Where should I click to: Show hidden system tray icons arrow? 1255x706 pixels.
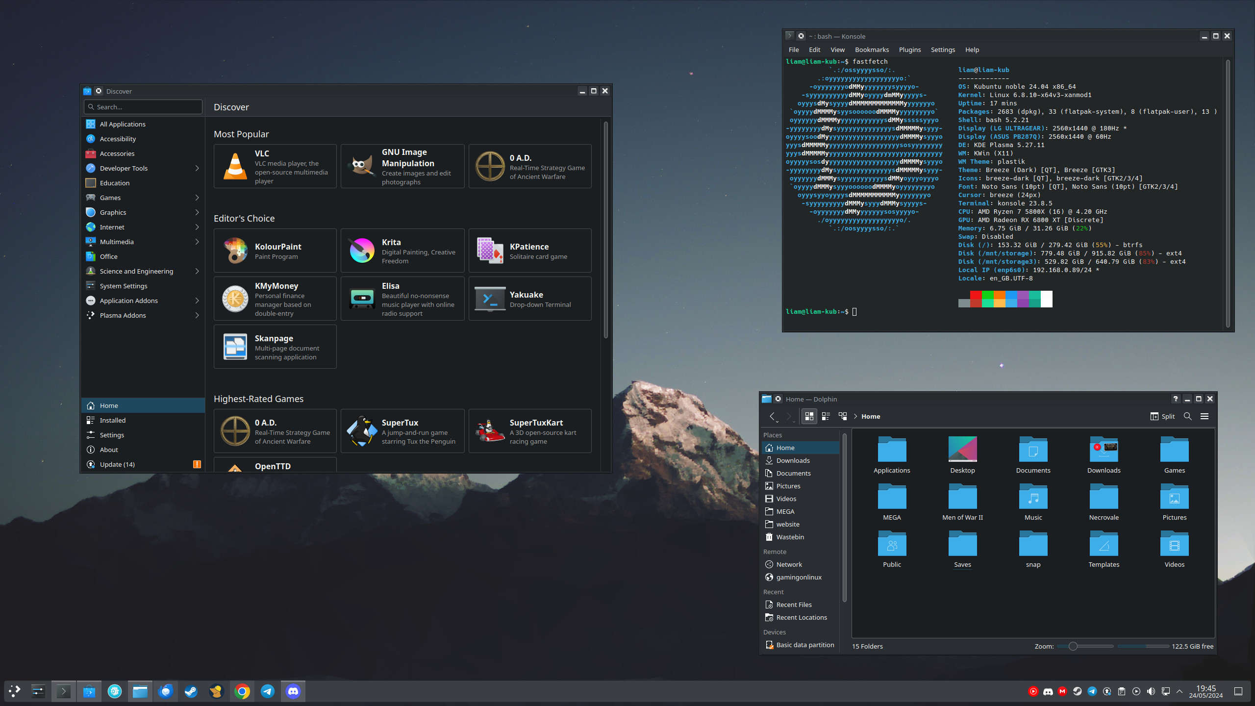[x=1180, y=691]
